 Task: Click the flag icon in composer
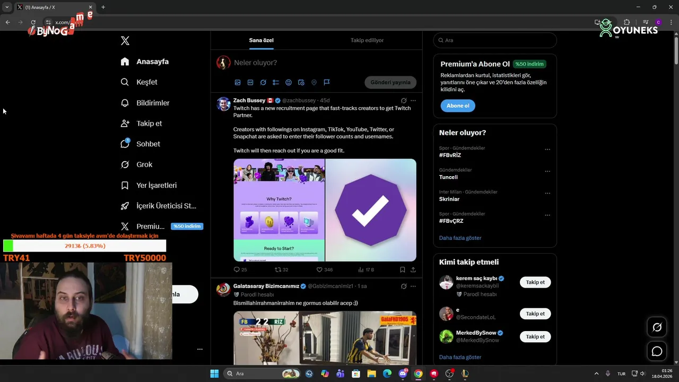[x=327, y=82]
